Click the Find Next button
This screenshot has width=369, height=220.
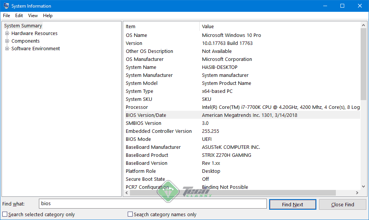tap(292, 204)
